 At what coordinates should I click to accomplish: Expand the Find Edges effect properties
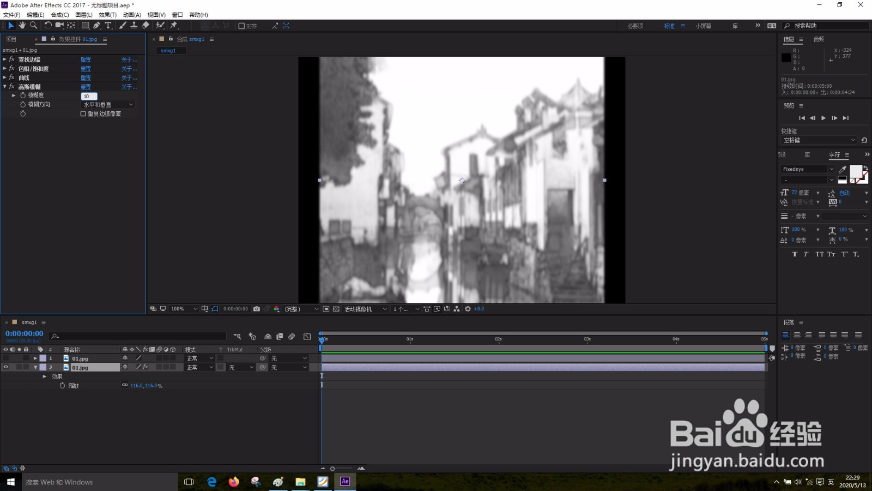click(5, 59)
